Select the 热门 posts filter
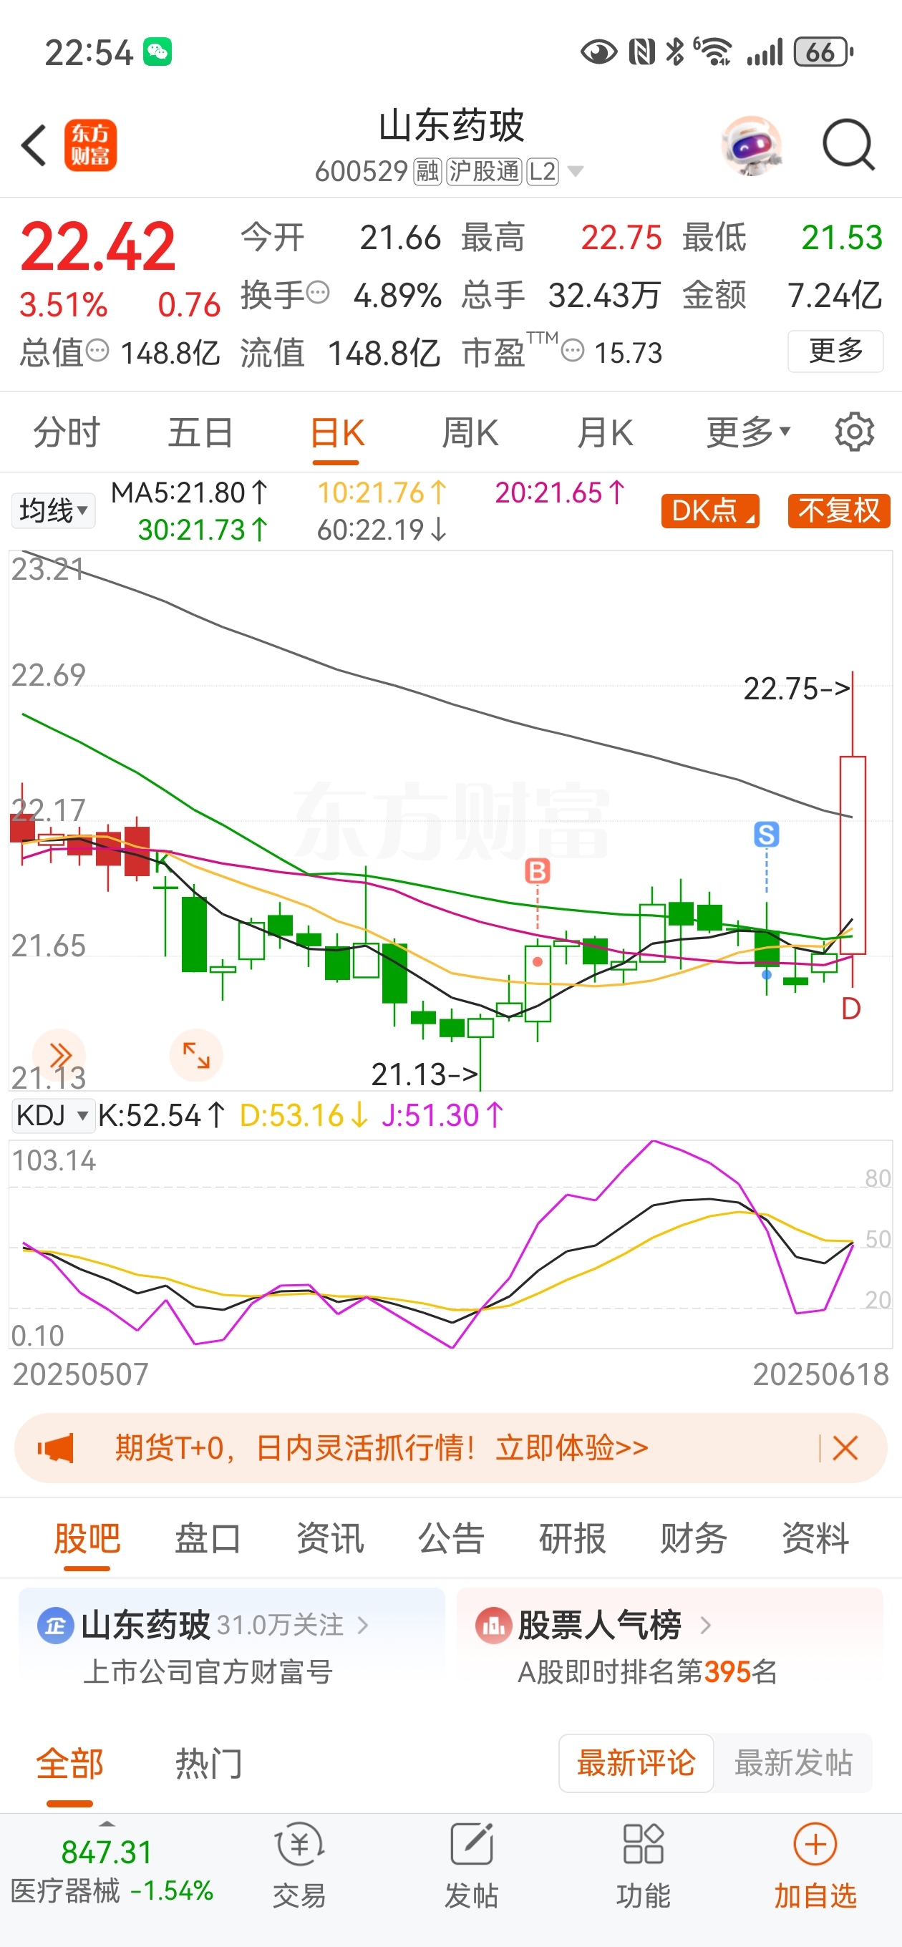The image size is (902, 1947). [x=209, y=1764]
